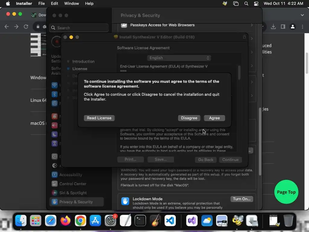Launch GarageBand guitar icon in Dock
Viewport: 309px width, 232px height.
point(155,220)
